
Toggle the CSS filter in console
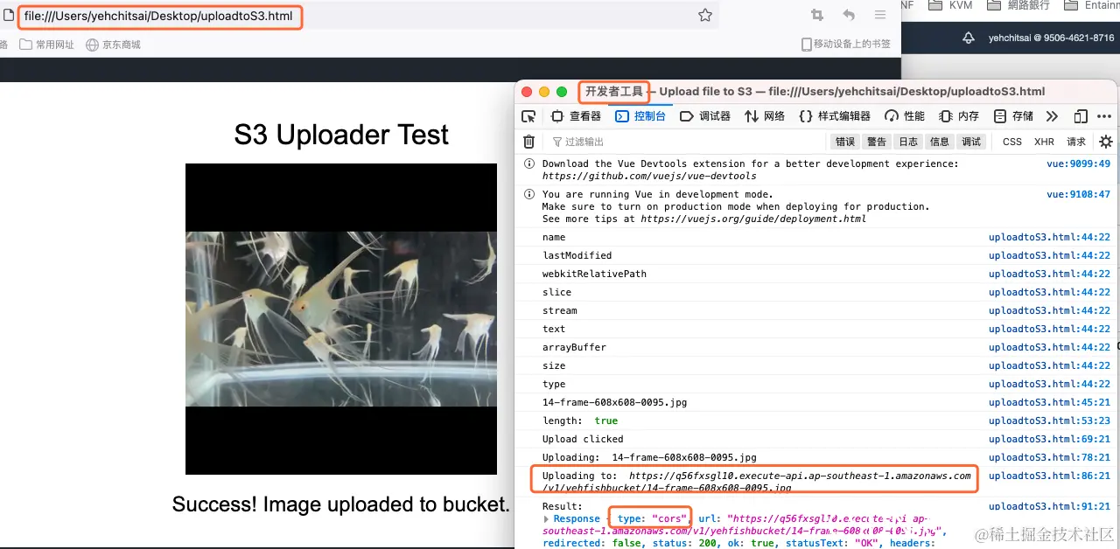(x=1012, y=142)
